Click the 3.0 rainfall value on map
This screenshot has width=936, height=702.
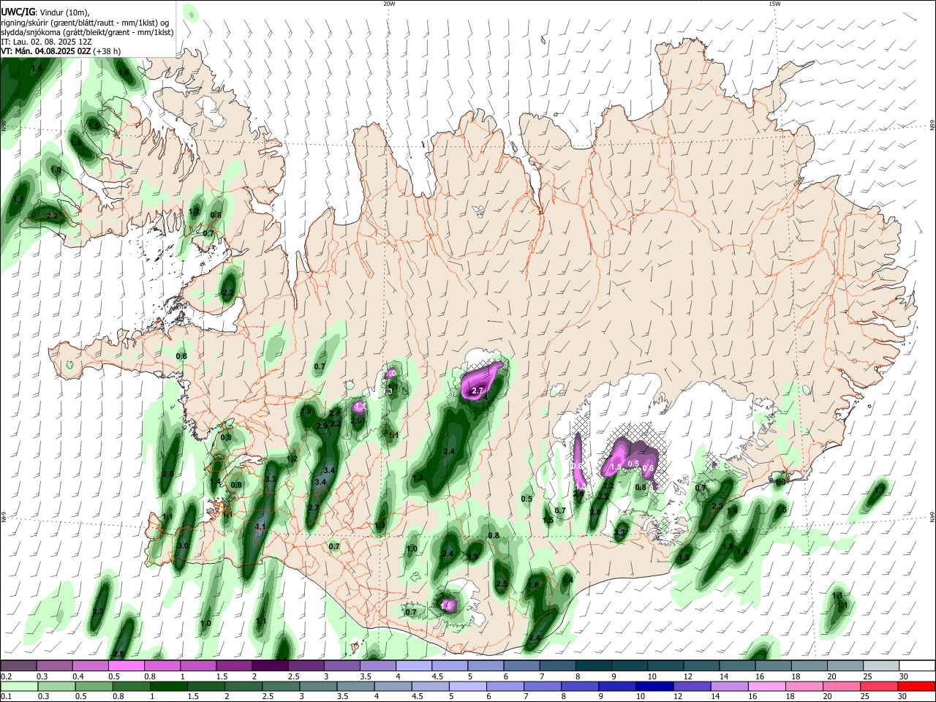click(x=183, y=546)
